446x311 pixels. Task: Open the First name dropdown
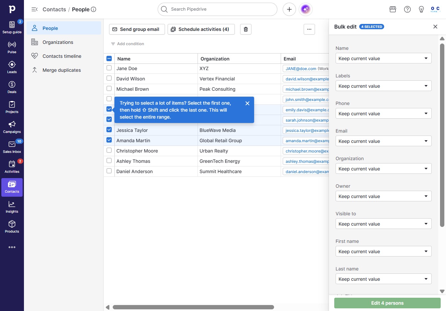click(x=383, y=252)
